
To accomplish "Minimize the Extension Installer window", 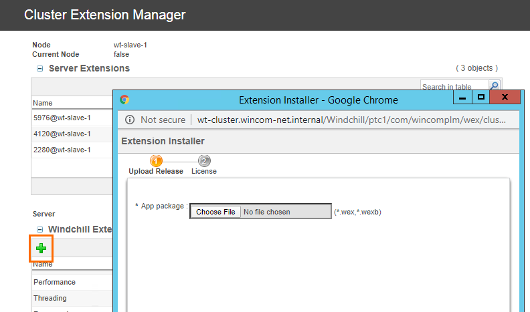I will [x=462, y=98].
